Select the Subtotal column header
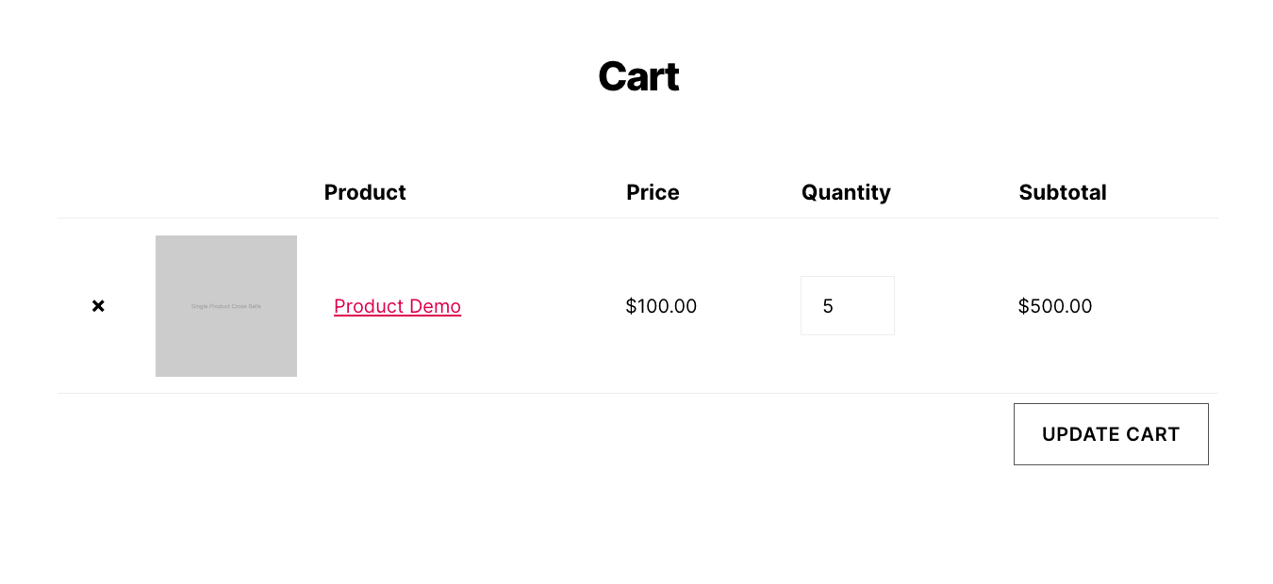Image resolution: width=1273 pixels, height=584 pixels. pyautogui.click(x=1062, y=192)
